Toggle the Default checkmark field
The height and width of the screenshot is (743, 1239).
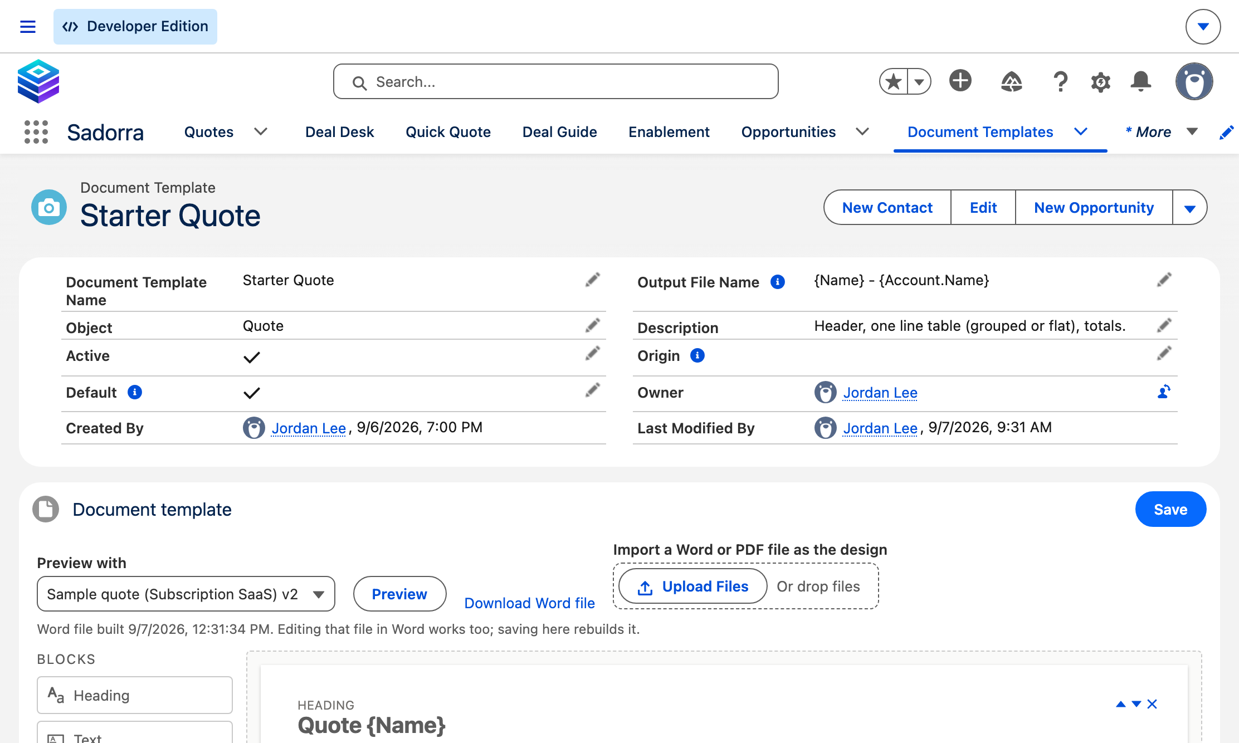pos(252,393)
